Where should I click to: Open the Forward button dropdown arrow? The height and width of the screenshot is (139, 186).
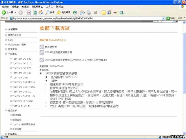[x=25, y=12]
